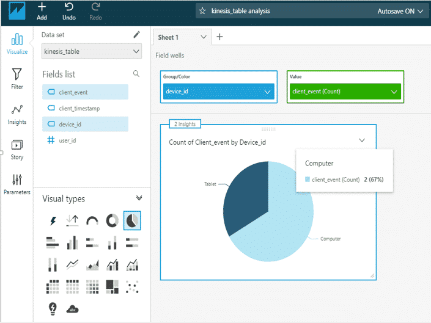
Task: Open the Story panel
Action: click(17, 150)
